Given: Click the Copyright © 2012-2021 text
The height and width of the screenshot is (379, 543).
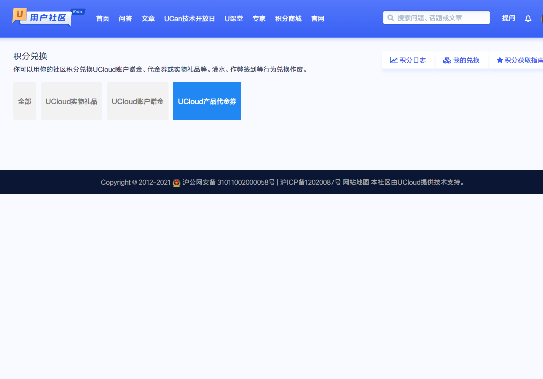Looking at the screenshot, I should 136,182.
